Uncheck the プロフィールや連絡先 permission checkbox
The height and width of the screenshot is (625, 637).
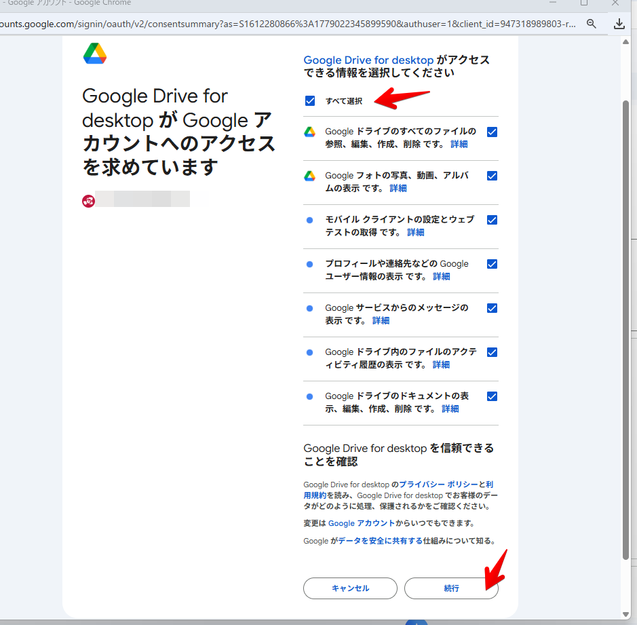pos(492,264)
